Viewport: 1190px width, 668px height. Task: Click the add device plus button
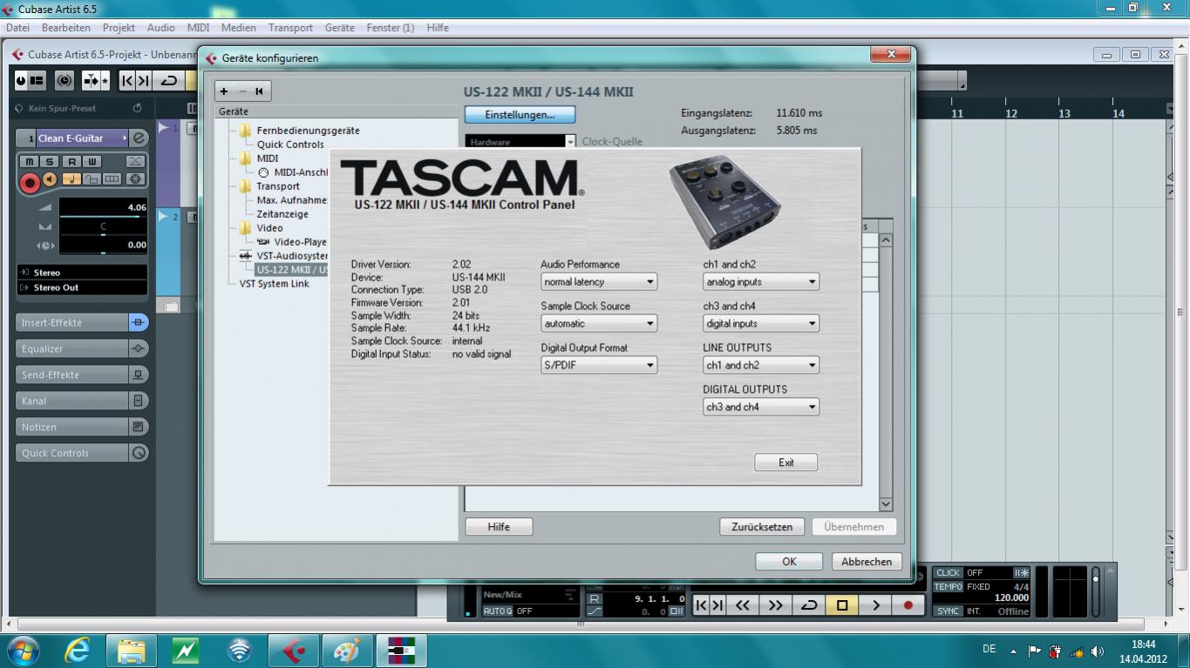(x=224, y=91)
